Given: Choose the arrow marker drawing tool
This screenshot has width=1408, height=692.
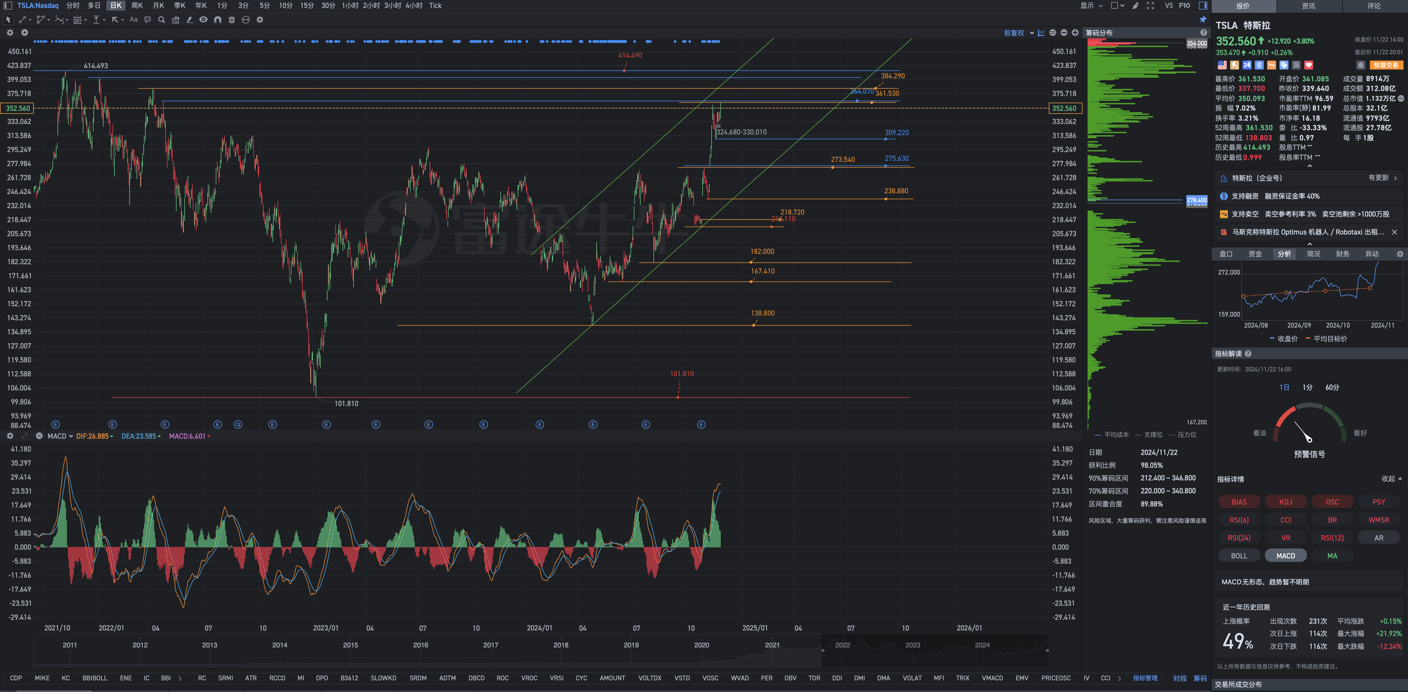Looking at the screenshot, I should 115,20.
